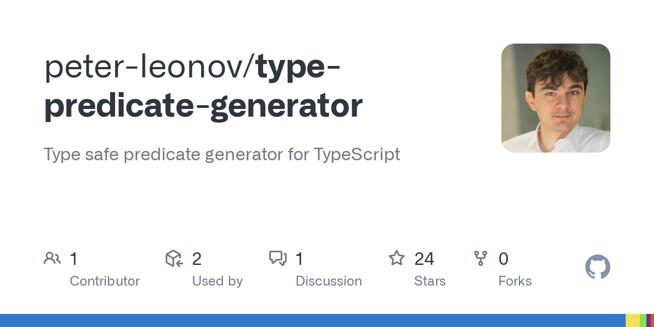Click the blue language bar segment
Screen dimensions: 654x327
click(x=313, y=320)
